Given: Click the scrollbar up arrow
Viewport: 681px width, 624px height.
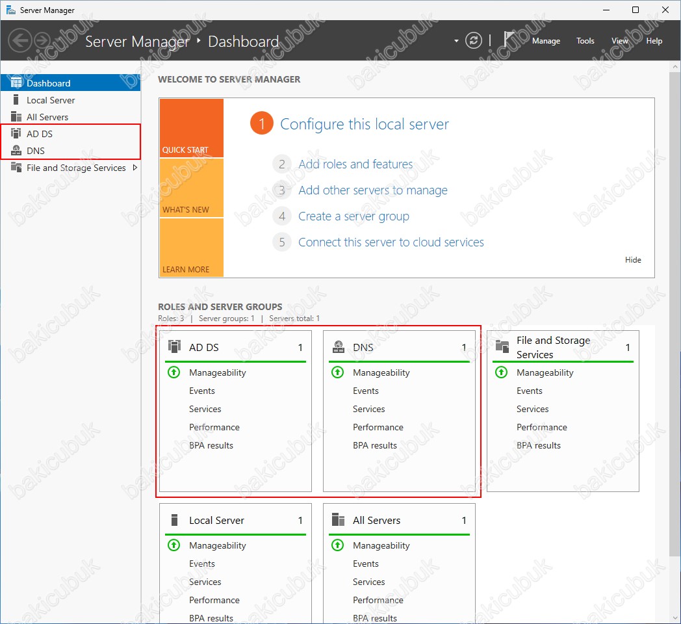Looking at the screenshot, I should [675, 66].
